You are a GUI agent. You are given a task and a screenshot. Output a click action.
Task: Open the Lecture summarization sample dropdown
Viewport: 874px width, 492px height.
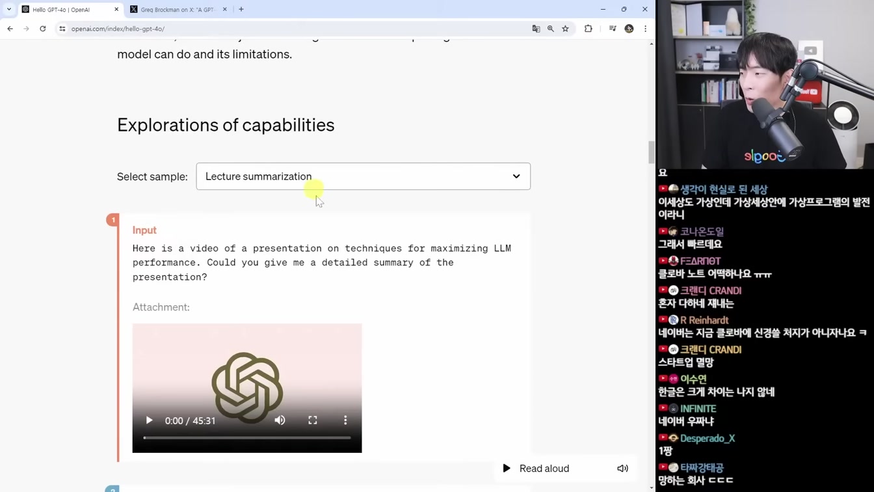[x=363, y=176]
